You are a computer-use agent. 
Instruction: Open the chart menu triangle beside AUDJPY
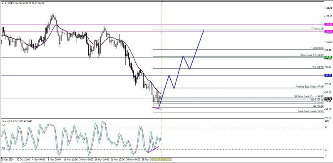coord(2,3)
